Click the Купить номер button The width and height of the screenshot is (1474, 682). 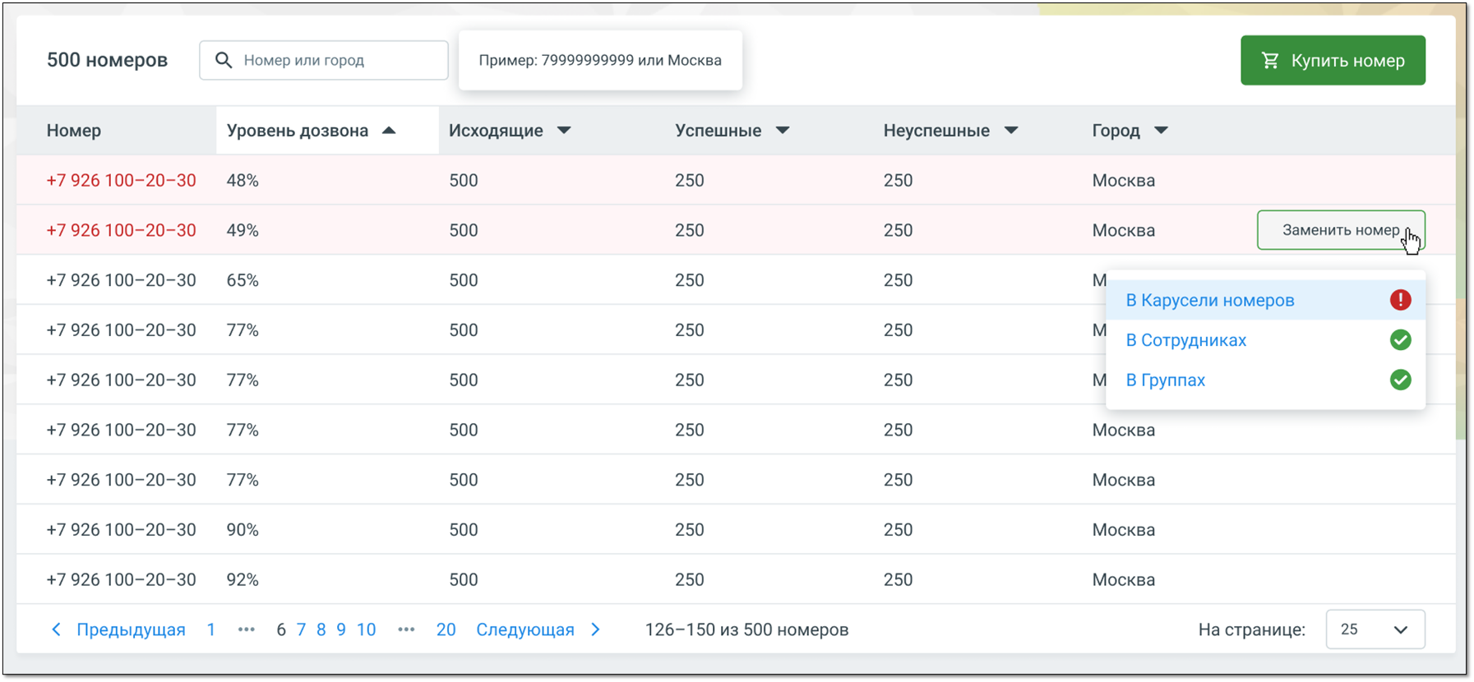1333,60
